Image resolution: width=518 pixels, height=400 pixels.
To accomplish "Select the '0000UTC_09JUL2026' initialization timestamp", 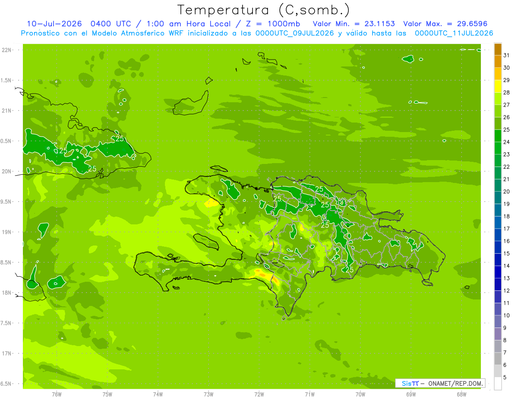I will (295, 33).
